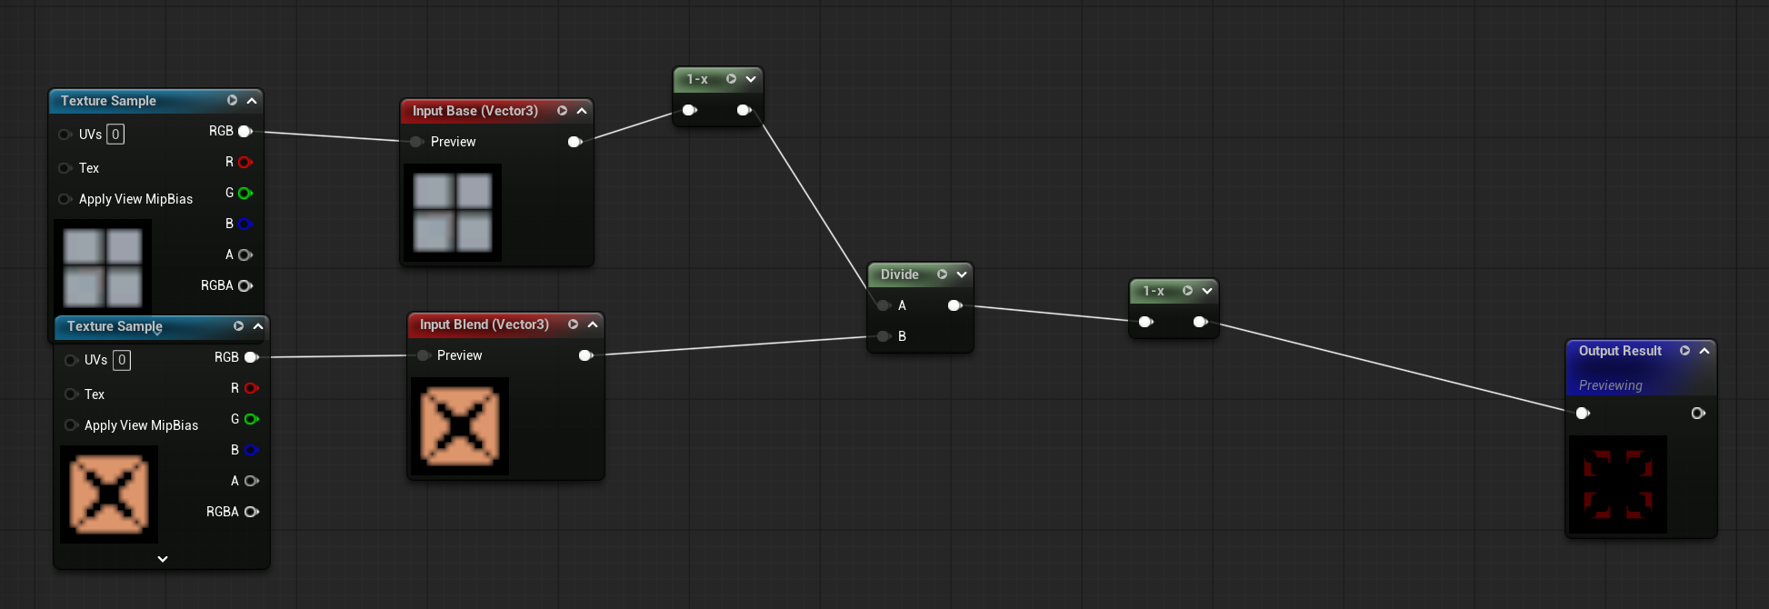Toggle preview icon on 1-x node feeding Divide
The image size is (1769, 609).
click(731, 79)
